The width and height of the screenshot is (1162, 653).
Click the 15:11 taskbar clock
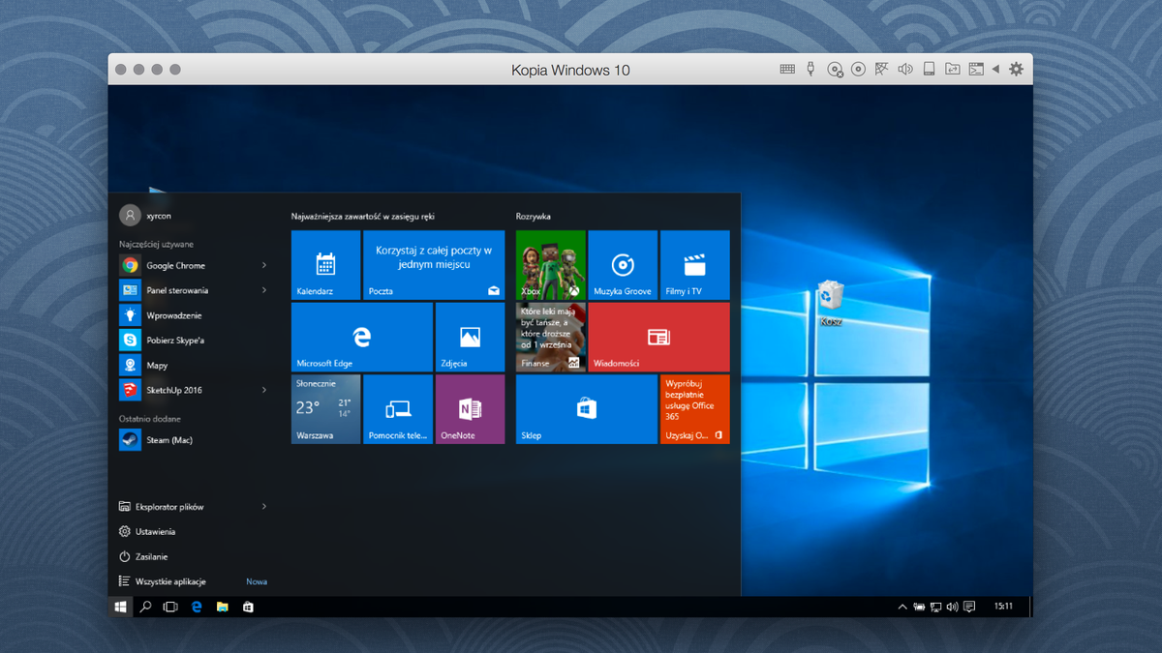pyautogui.click(x=1003, y=607)
